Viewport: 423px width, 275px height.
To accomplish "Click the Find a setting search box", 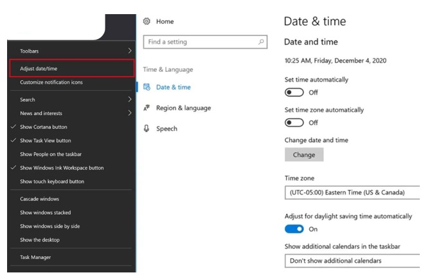I will click(x=205, y=42).
